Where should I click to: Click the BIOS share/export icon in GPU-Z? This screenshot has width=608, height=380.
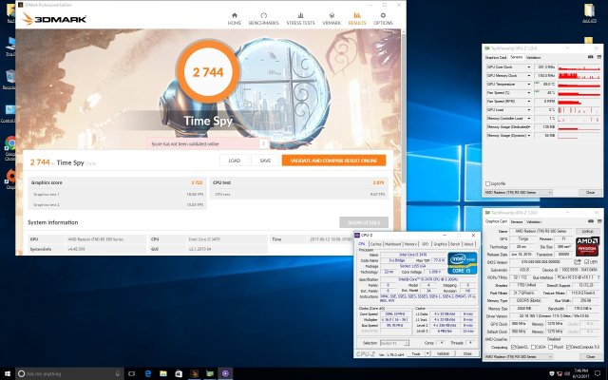coord(578,262)
